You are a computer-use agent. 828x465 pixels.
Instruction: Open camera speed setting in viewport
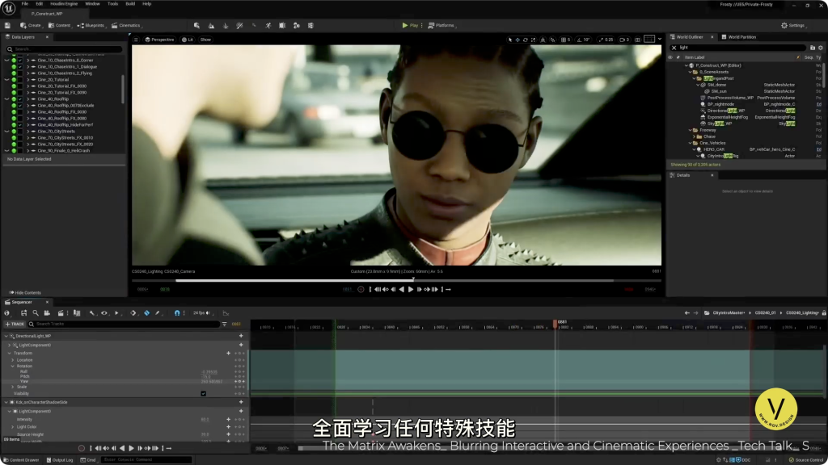(624, 40)
